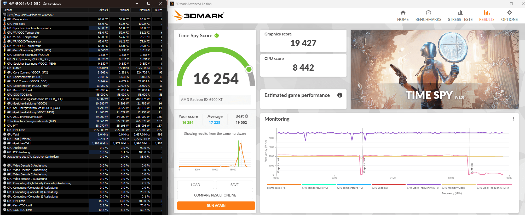This screenshot has width=525, height=215.
Task: Open the Monitoring panel three-dot menu
Action: click(x=514, y=119)
